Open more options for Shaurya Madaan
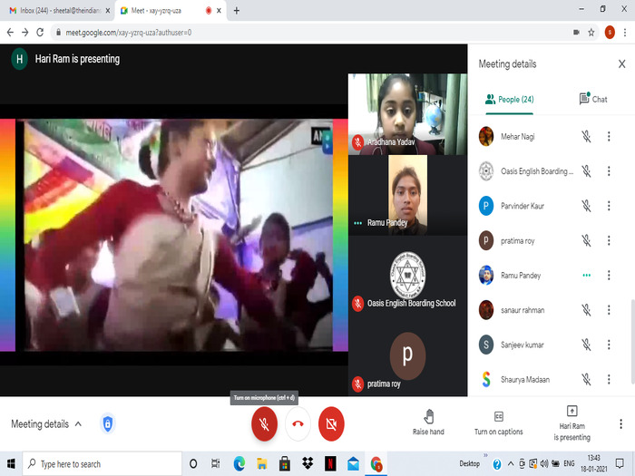Screen dimensions: 635x476 [609, 379]
